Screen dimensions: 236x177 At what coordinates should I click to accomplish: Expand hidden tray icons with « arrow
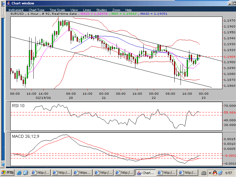[x=210, y=173]
